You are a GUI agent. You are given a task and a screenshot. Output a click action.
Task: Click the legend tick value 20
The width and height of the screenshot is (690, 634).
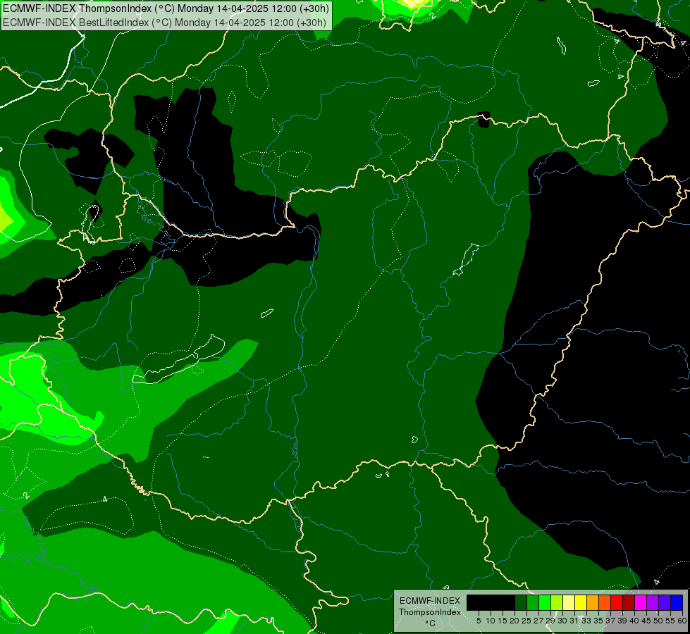tap(515, 621)
